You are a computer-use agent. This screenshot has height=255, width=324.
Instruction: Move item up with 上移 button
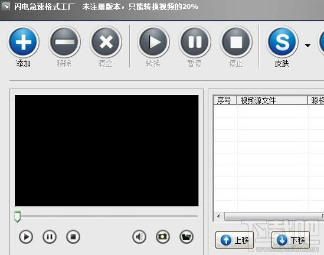click(x=234, y=240)
